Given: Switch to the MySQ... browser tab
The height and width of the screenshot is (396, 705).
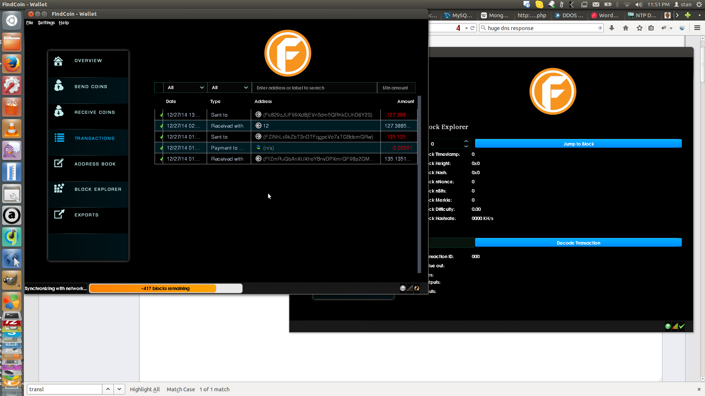Looking at the screenshot, I should [458, 15].
